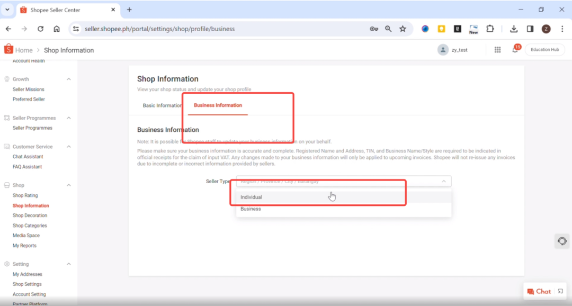Bookmark page with the star icon

(403, 29)
